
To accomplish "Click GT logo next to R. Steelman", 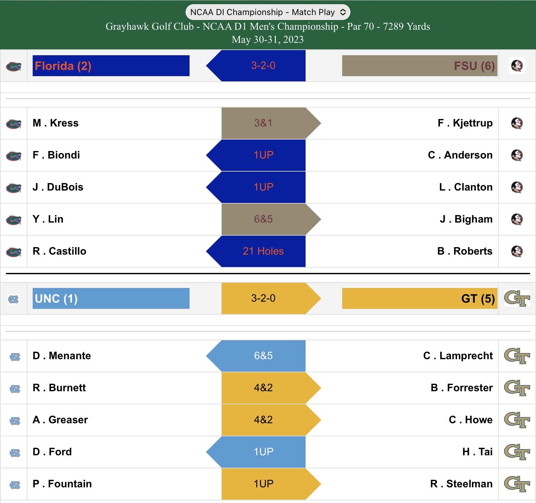I will pos(517,484).
